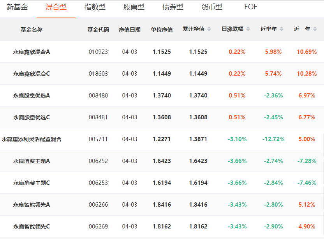Click the 日涨跌幅 header label
Image resolution: width=324 pixels, height=239 pixels.
pyautogui.click(x=232, y=29)
